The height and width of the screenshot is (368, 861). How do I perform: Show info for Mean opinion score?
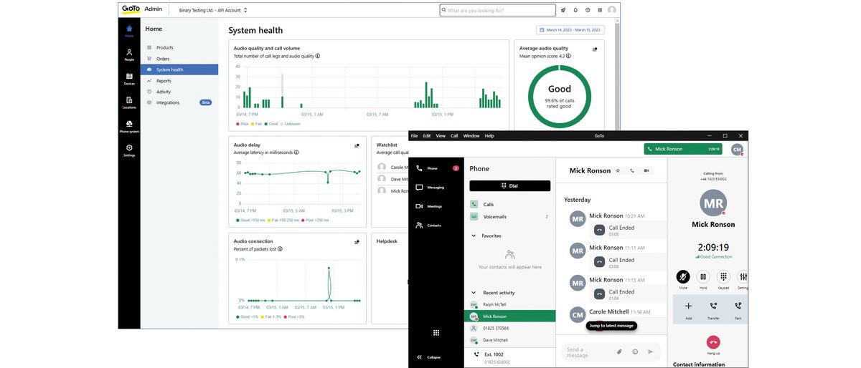click(569, 56)
